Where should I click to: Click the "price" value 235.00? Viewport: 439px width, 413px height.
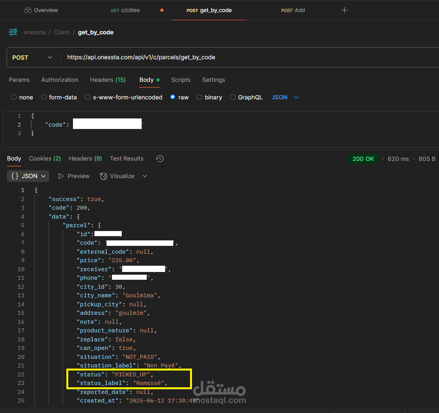[x=122, y=260]
